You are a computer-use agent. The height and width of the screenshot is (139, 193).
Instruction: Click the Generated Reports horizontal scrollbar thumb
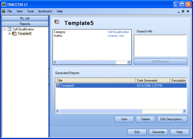click(x=101, y=111)
